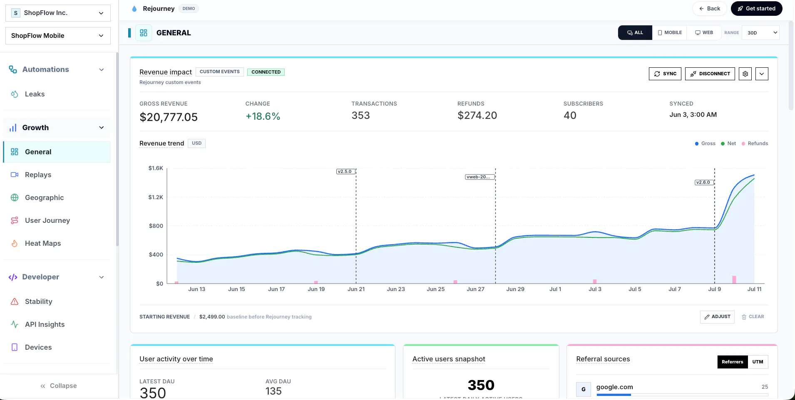Open the General page in sidebar
The image size is (795, 400).
point(57,152)
